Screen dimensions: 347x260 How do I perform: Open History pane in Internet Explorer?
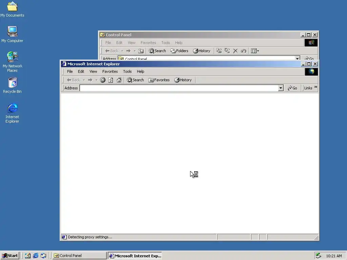[183, 80]
